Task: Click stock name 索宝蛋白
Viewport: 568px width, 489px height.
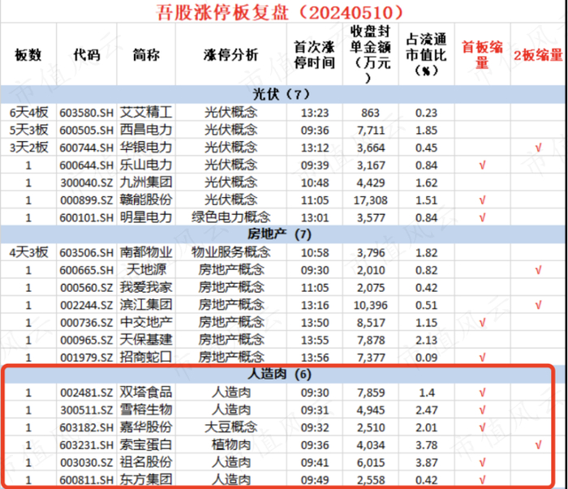Action: (146, 444)
